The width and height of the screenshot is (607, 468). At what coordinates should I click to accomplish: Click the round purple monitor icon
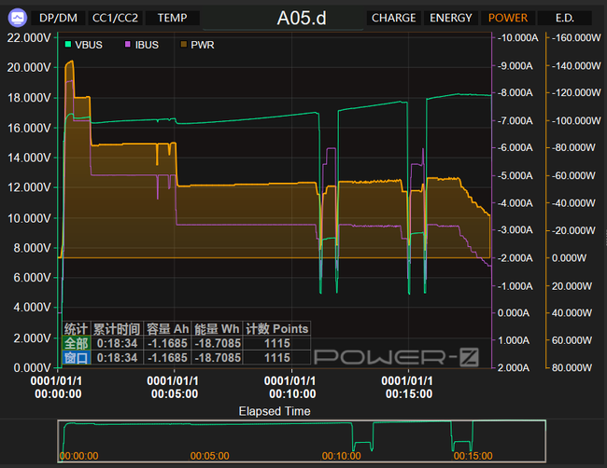coord(18,18)
